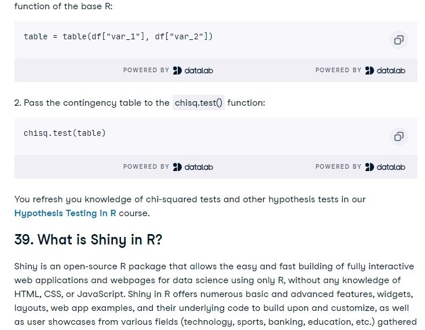Click left 'POWERED BY' text in second code block
Viewport: 425px width, 330px height.
point(146,166)
